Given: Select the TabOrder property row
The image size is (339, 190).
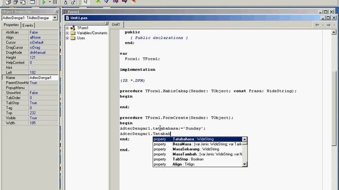Looking at the screenshot, I should tap(30, 98).
